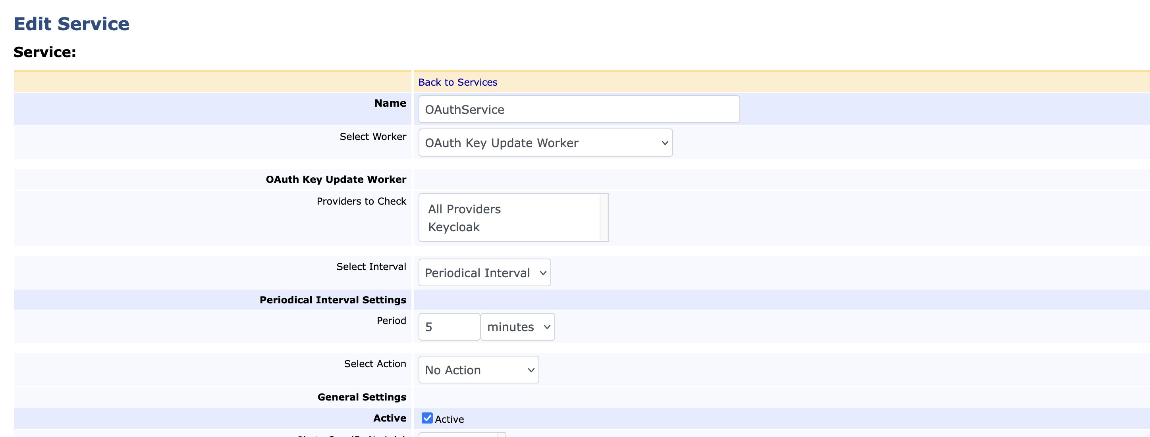
Task: Click the Period field label
Action: pyautogui.click(x=391, y=321)
